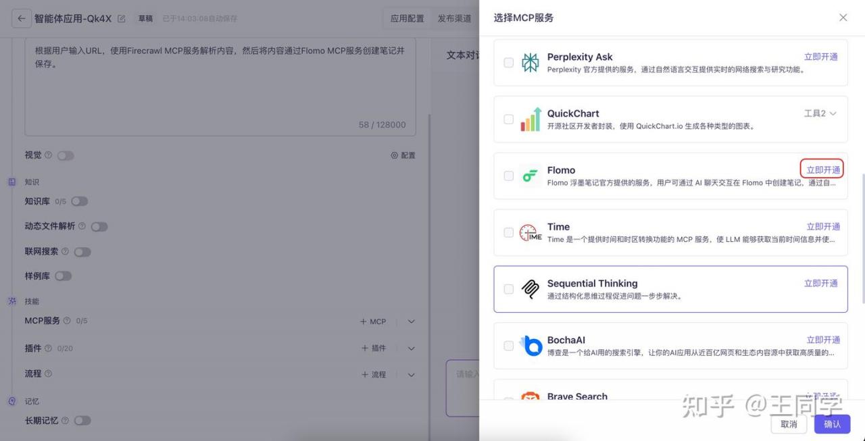Add a plugin with + 插件

point(373,348)
